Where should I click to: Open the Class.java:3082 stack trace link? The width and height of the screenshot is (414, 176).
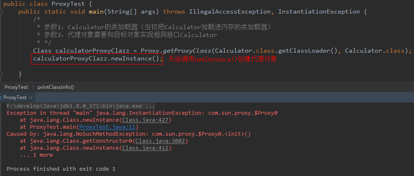coord(160,141)
